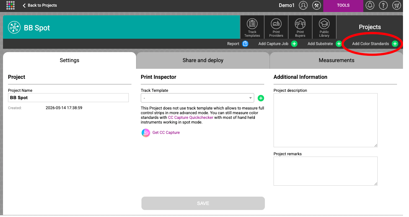The height and width of the screenshot is (217, 409).
Task: Open Print Providers
Action: pyautogui.click(x=276, y=27)
